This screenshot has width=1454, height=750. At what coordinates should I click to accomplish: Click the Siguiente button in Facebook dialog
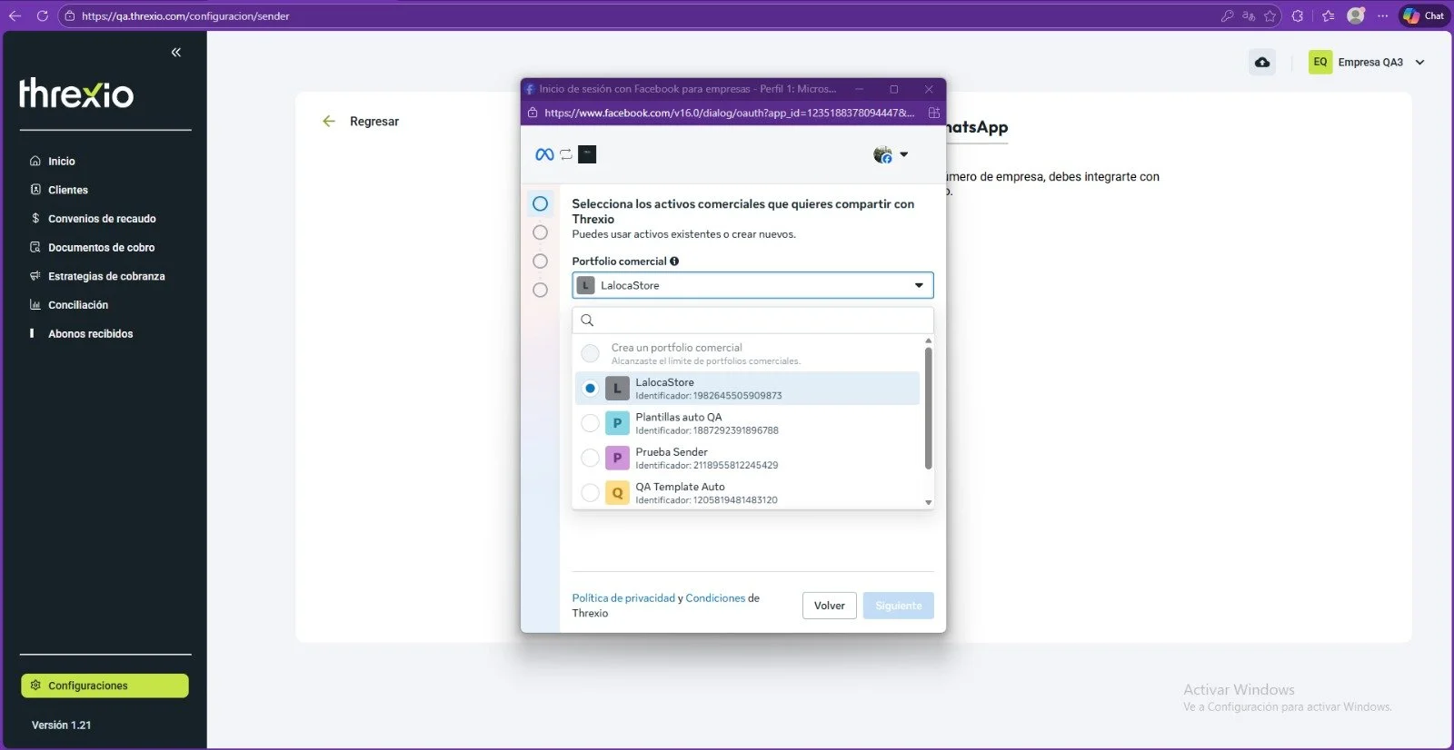pyautogui.click(x=899, y=606)
